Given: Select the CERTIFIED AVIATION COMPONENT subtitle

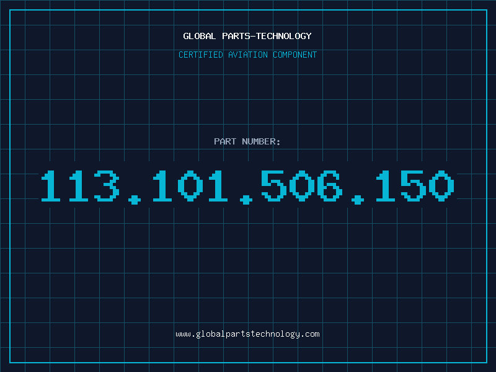Looking at the screenshot, I should tap(247, 55).
